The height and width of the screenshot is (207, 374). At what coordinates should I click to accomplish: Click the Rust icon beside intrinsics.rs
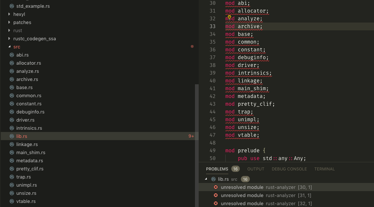coord(12,128)
